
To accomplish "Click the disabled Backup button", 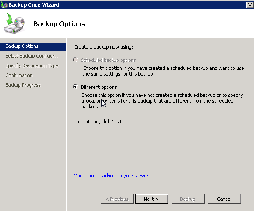I will click(188, 199).
